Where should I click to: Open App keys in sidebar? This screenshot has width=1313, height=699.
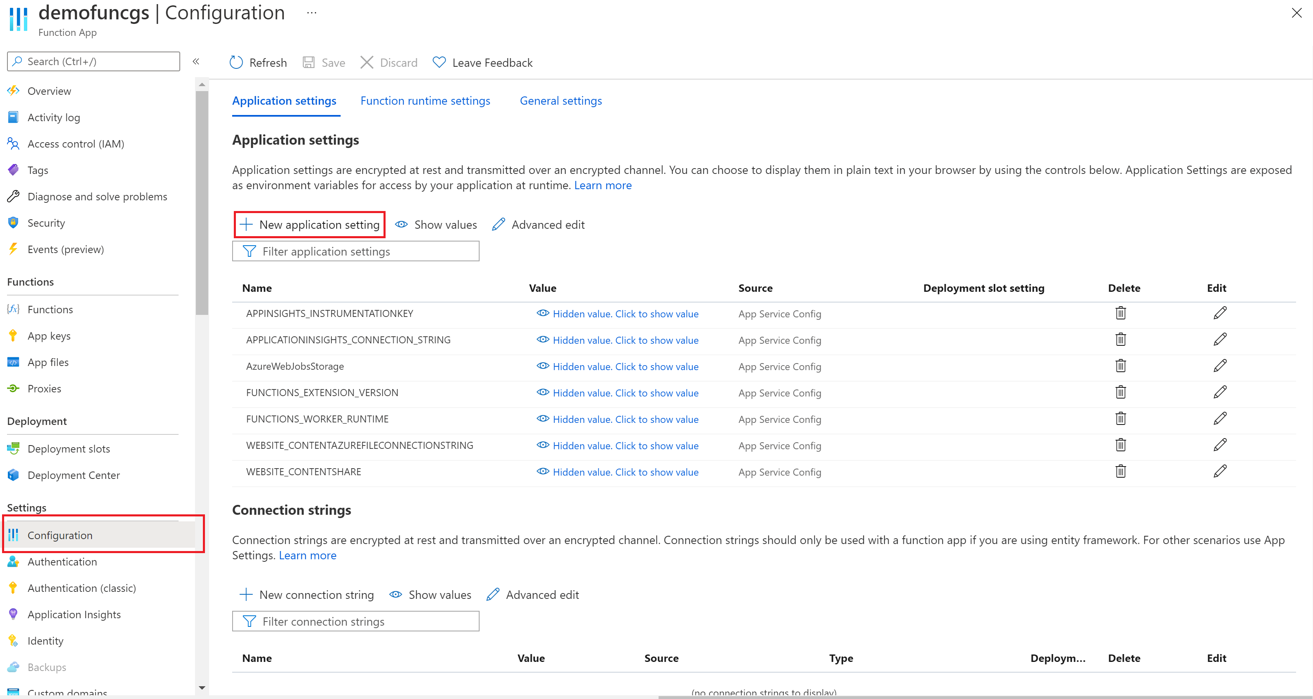[x=49, y=336]
